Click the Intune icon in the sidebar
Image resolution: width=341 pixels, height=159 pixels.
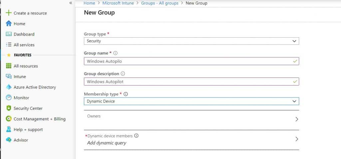tap(8, 77)
